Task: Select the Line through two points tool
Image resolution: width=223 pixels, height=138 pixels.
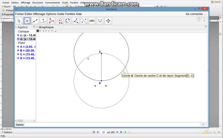Action: (x=35, y=21)
